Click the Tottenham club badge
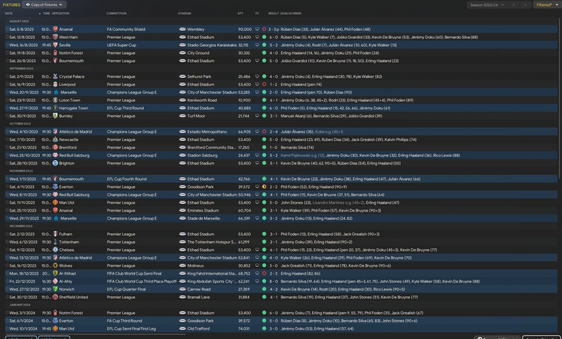 [x=55, y=242]
